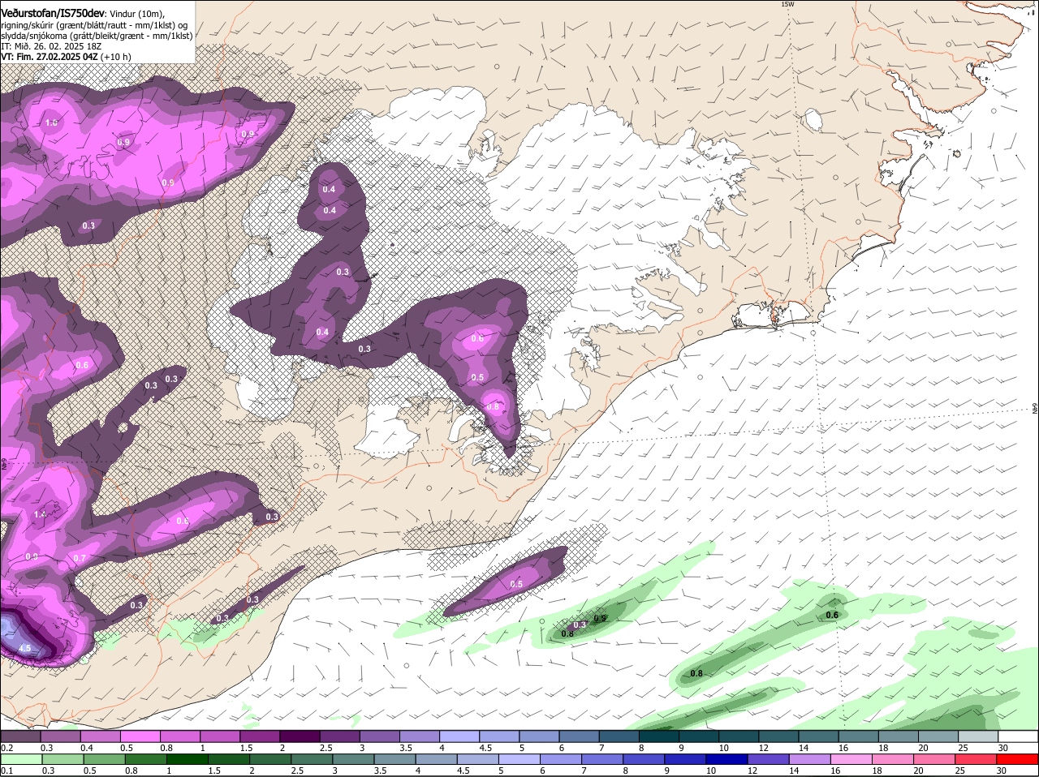This screenshot has width=1039, height=777.
Task: Select dark teal 8–9 swatch, upper legend
Action: (x=659, y=736)
